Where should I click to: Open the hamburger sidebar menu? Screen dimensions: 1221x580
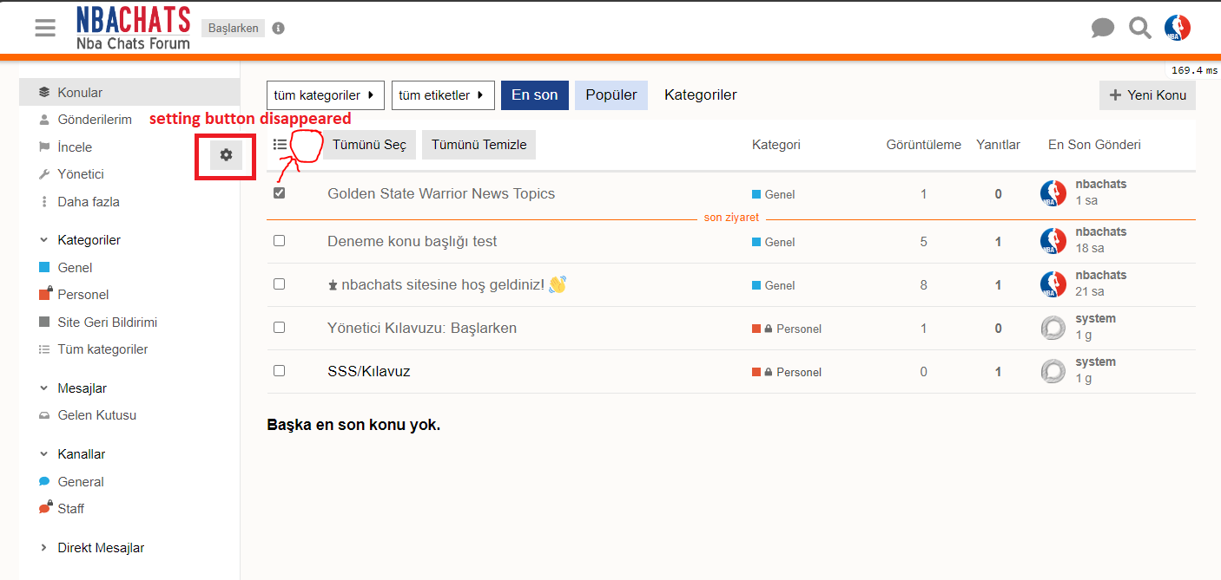[x=45, y=28]
